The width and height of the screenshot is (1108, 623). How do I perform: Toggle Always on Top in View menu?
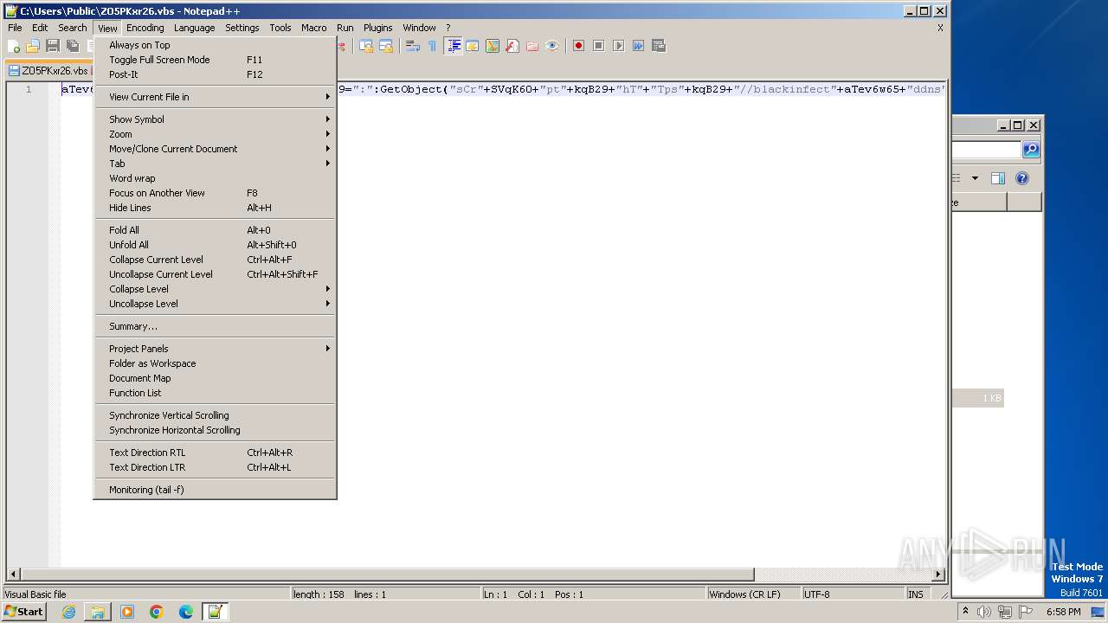point(215,45)
